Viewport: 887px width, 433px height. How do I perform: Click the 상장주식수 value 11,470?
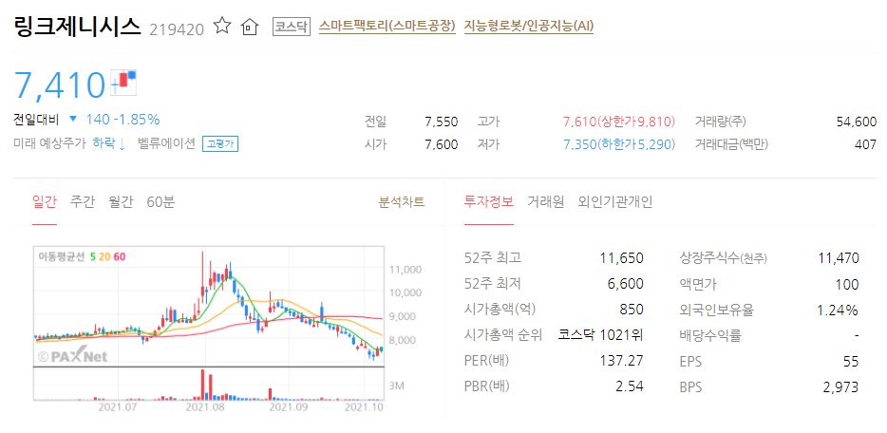[x=839, y=258]
